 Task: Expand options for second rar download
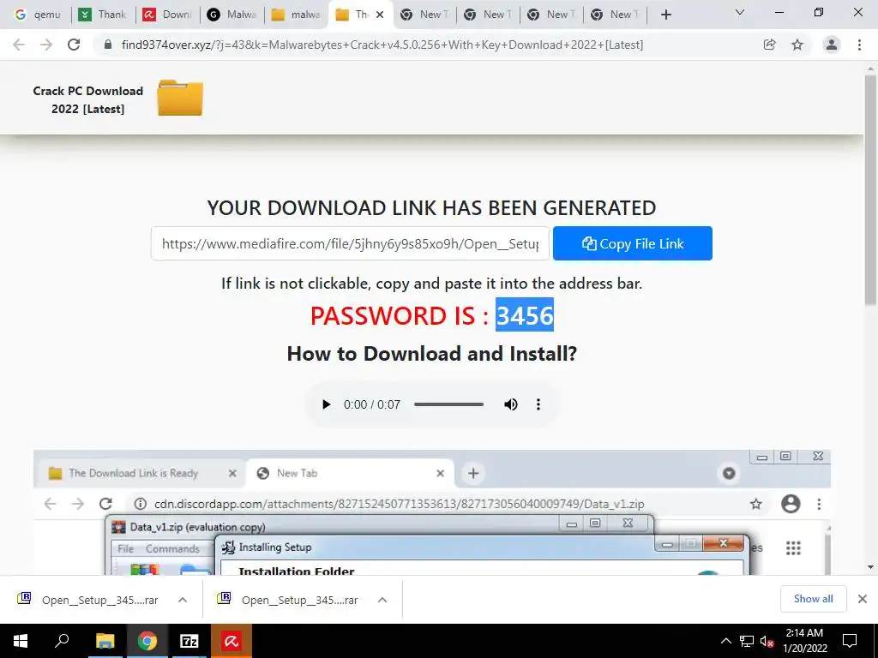tap(382, 600)
